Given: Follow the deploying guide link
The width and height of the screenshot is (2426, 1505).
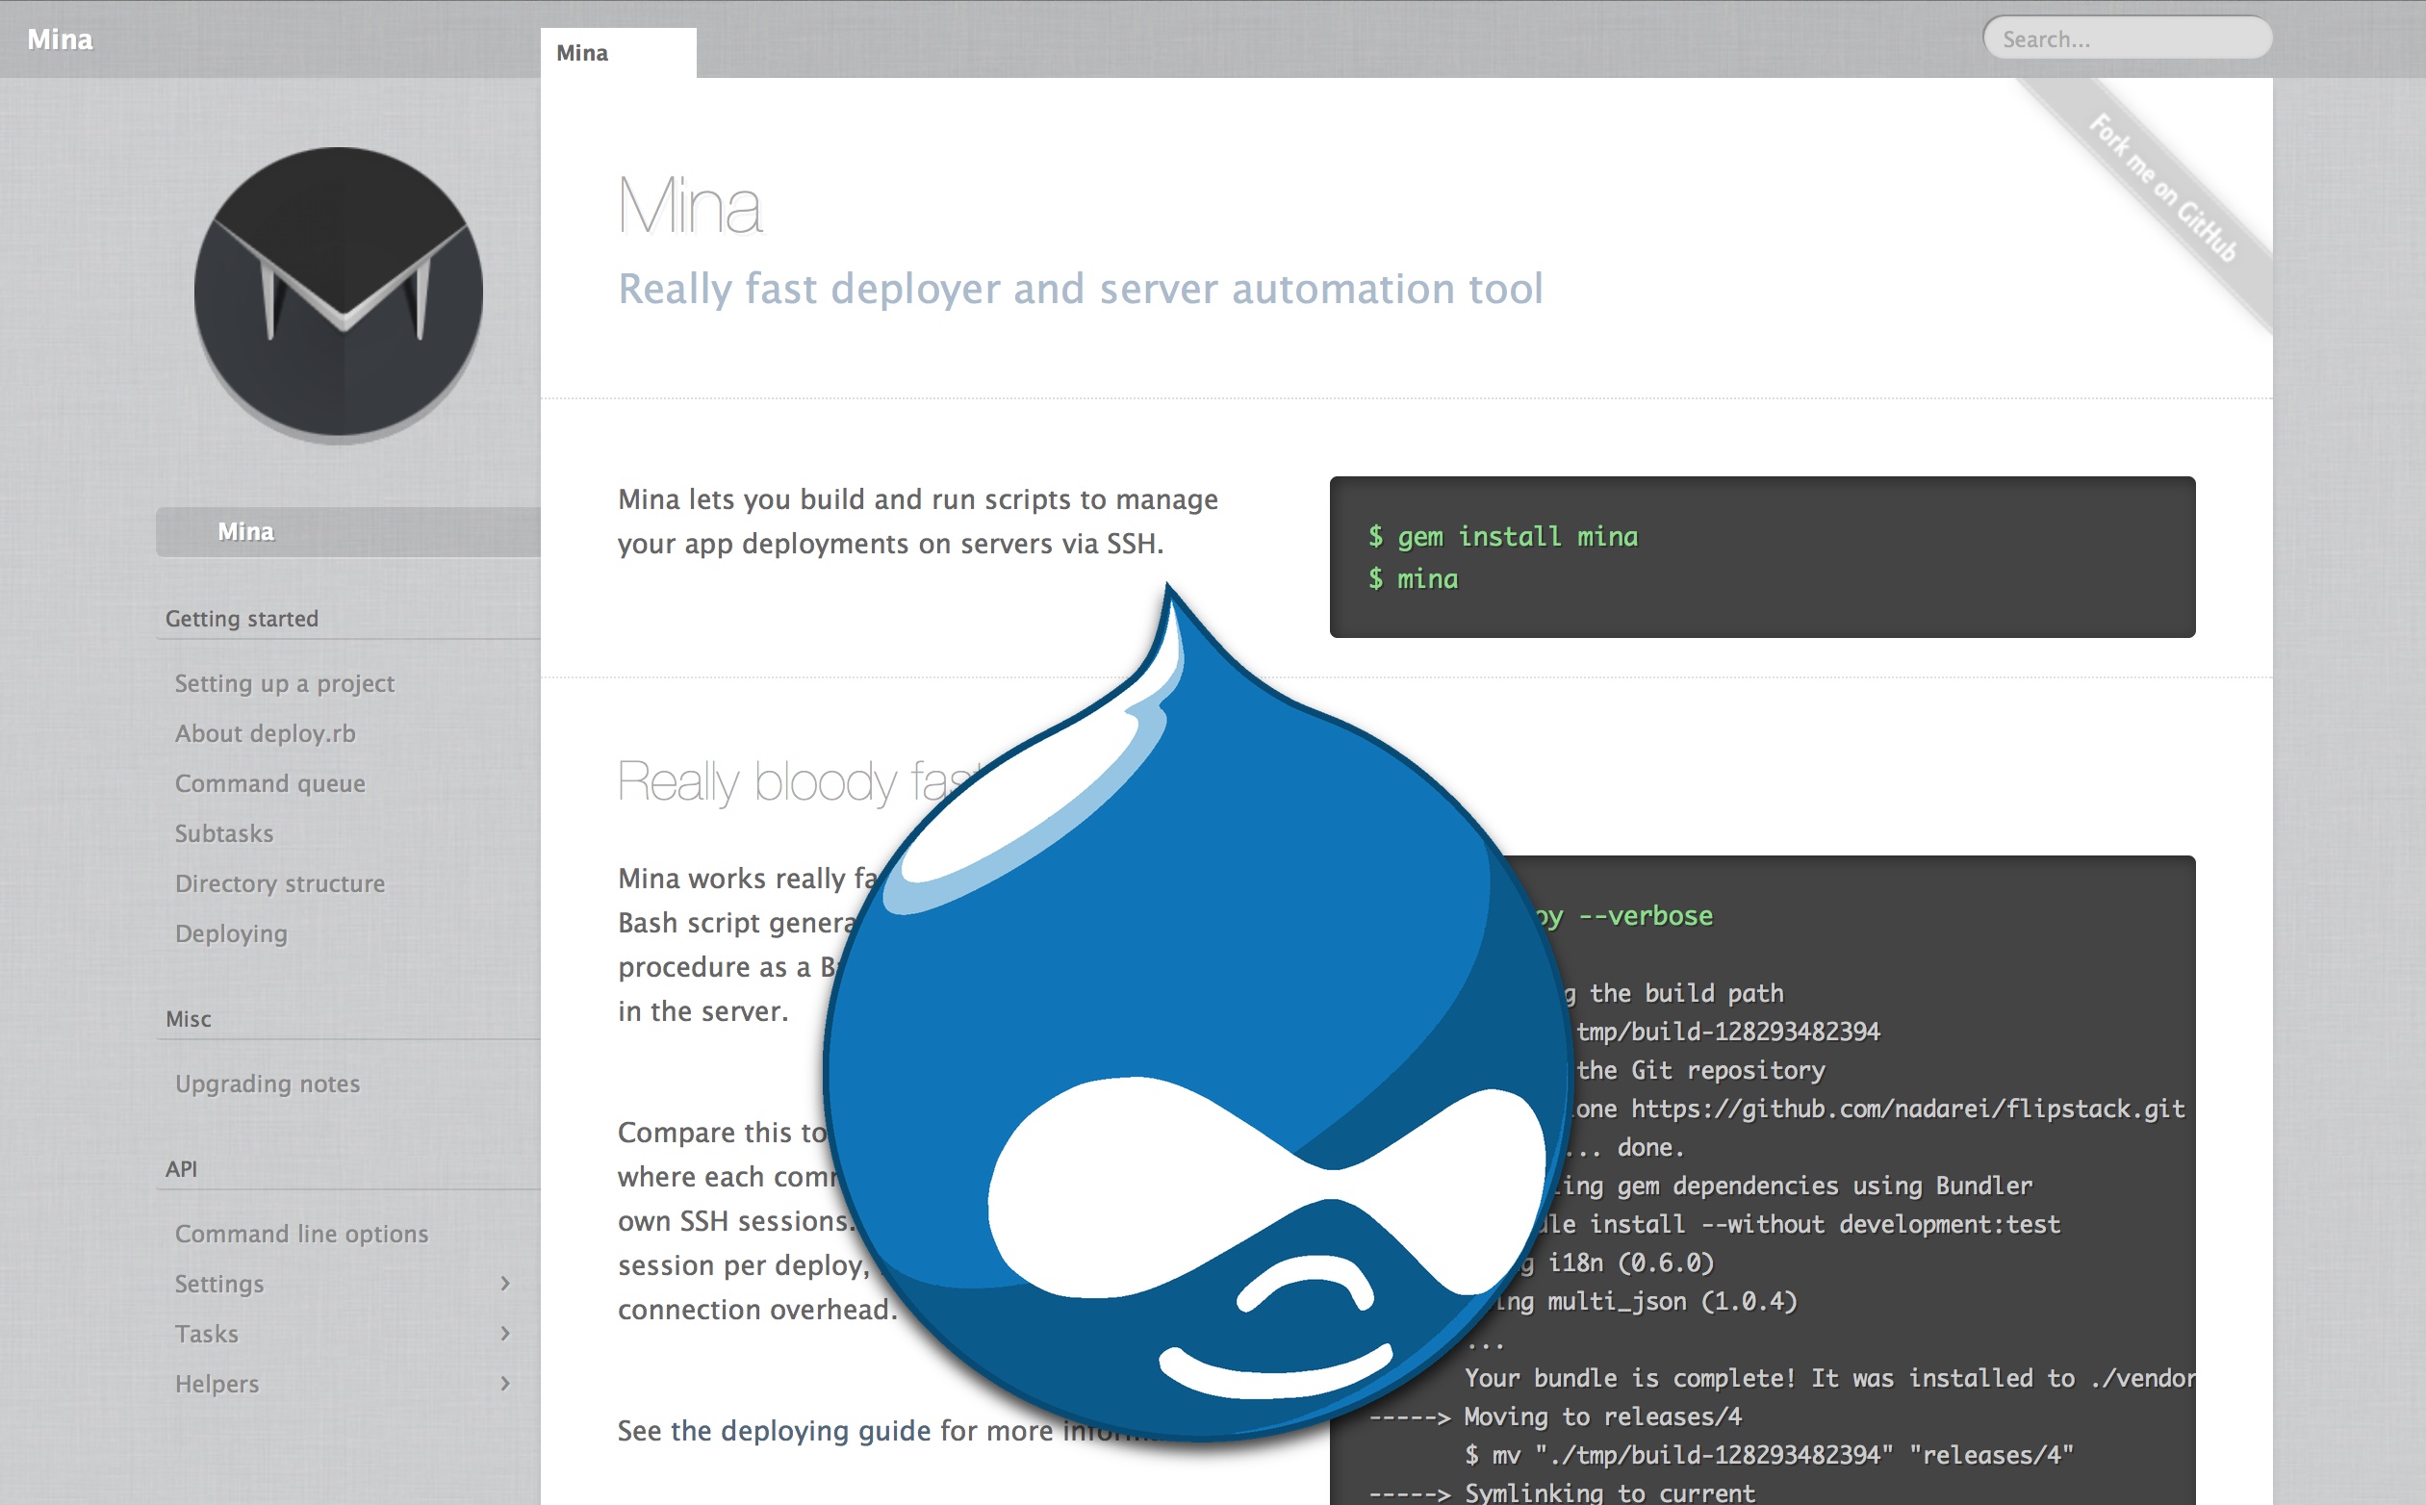Looking at the screenshot, I should point(801,1430).
